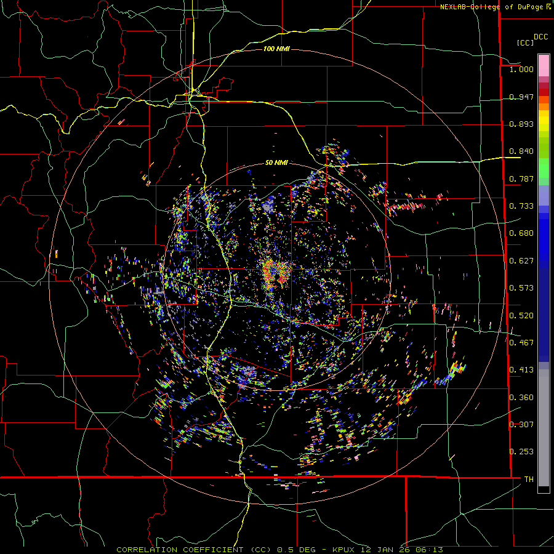Click the 06:13 timestamp
Image resolution: width=554 pixels, height=554 pixels.
click(x=429, y=550)
